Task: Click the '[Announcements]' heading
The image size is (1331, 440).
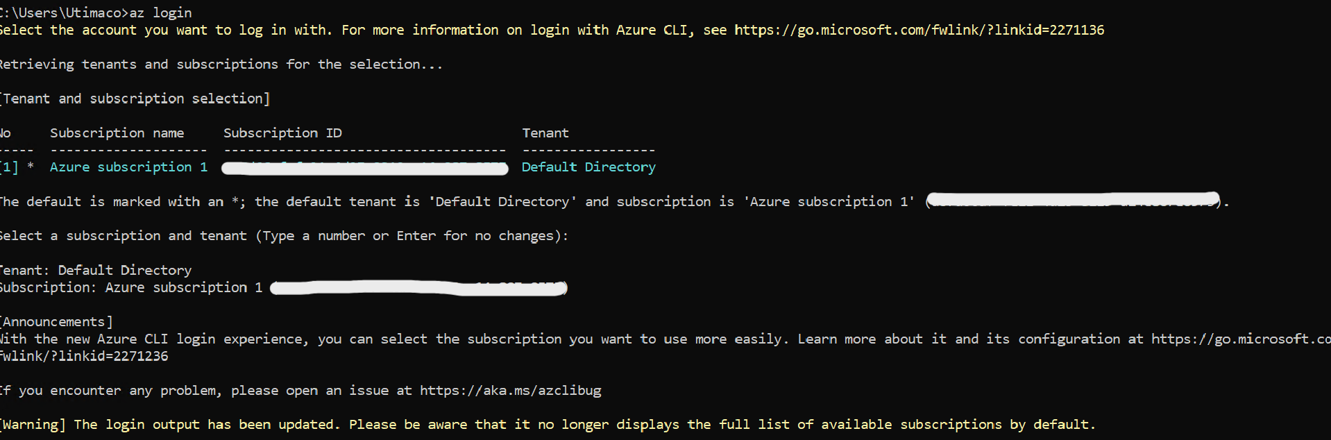Action: point(56,322)
